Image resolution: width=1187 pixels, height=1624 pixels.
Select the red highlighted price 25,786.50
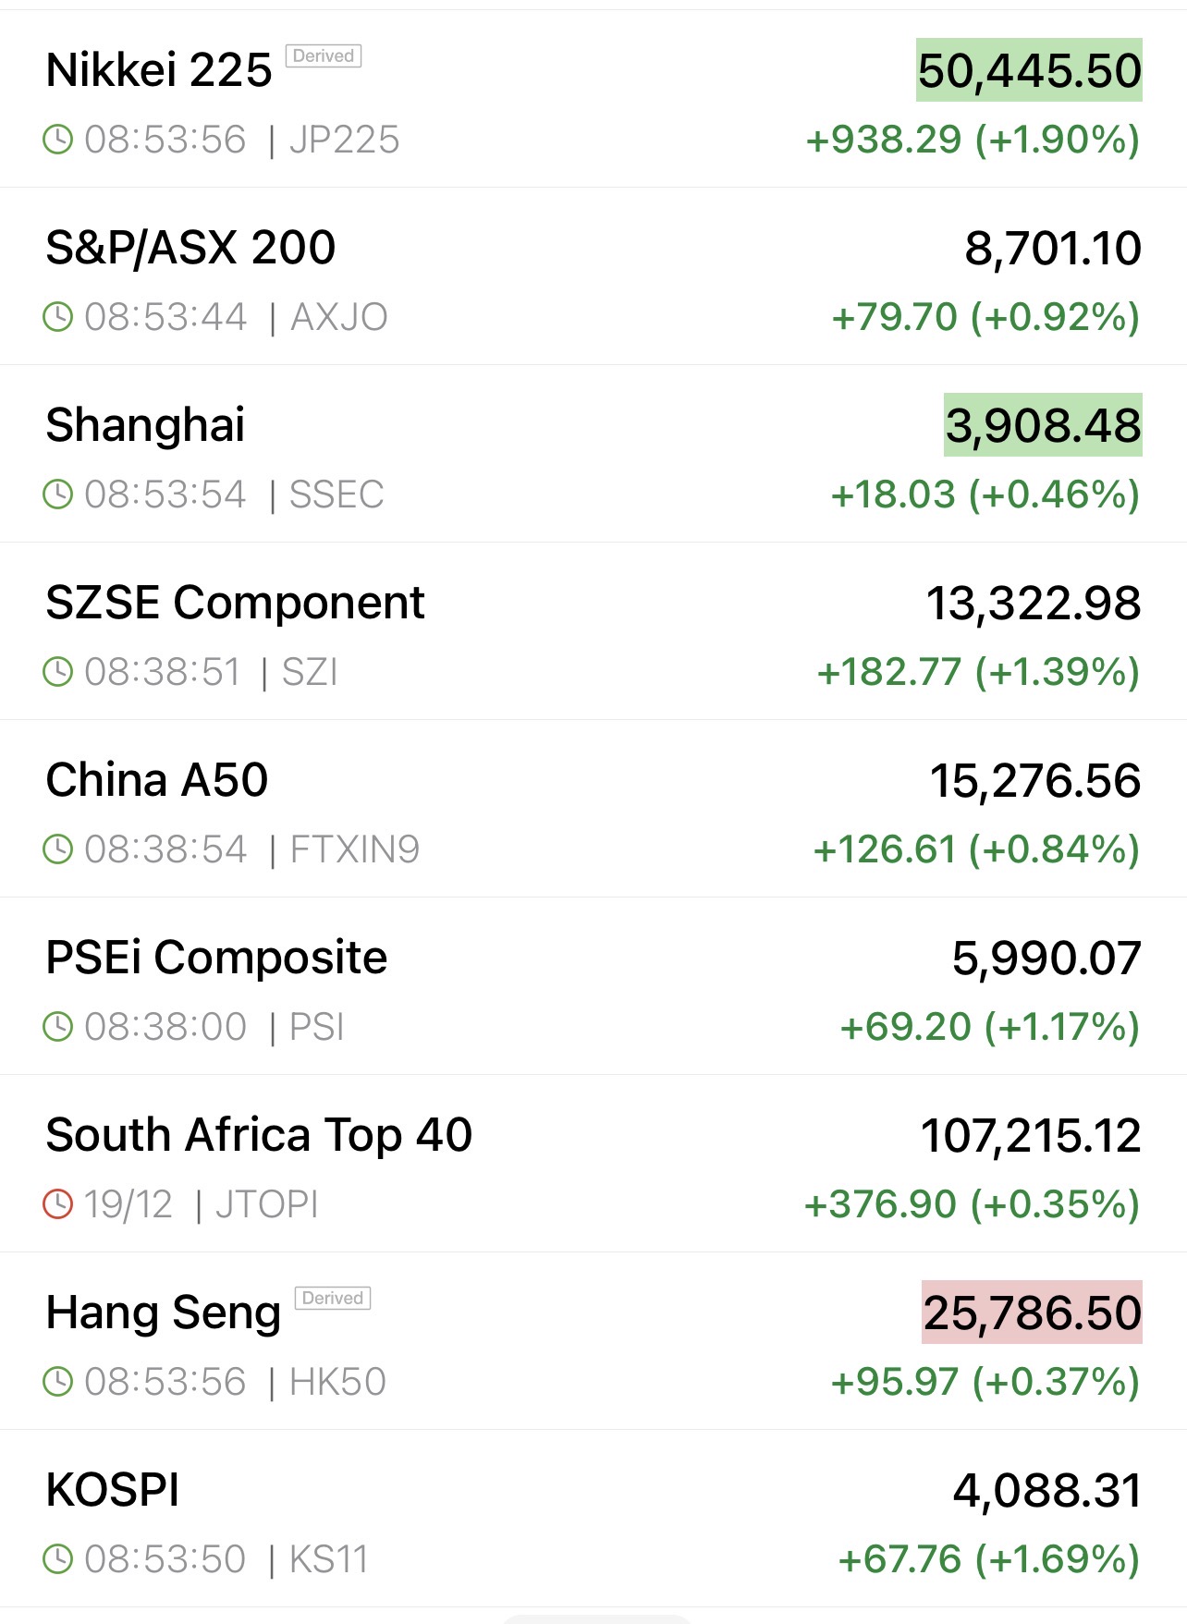(1032, 1313)
